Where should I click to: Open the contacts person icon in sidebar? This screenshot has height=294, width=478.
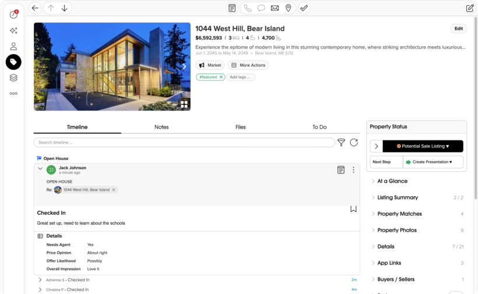click(x=13, y=46)
